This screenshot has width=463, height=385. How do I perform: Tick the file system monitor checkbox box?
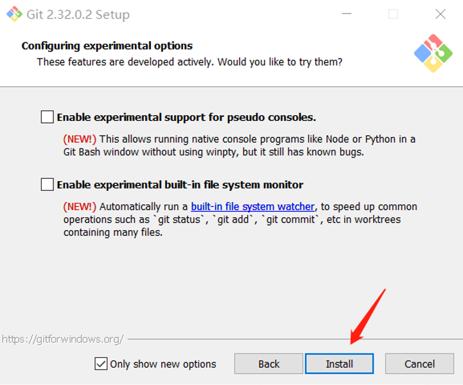coord(48,184)
